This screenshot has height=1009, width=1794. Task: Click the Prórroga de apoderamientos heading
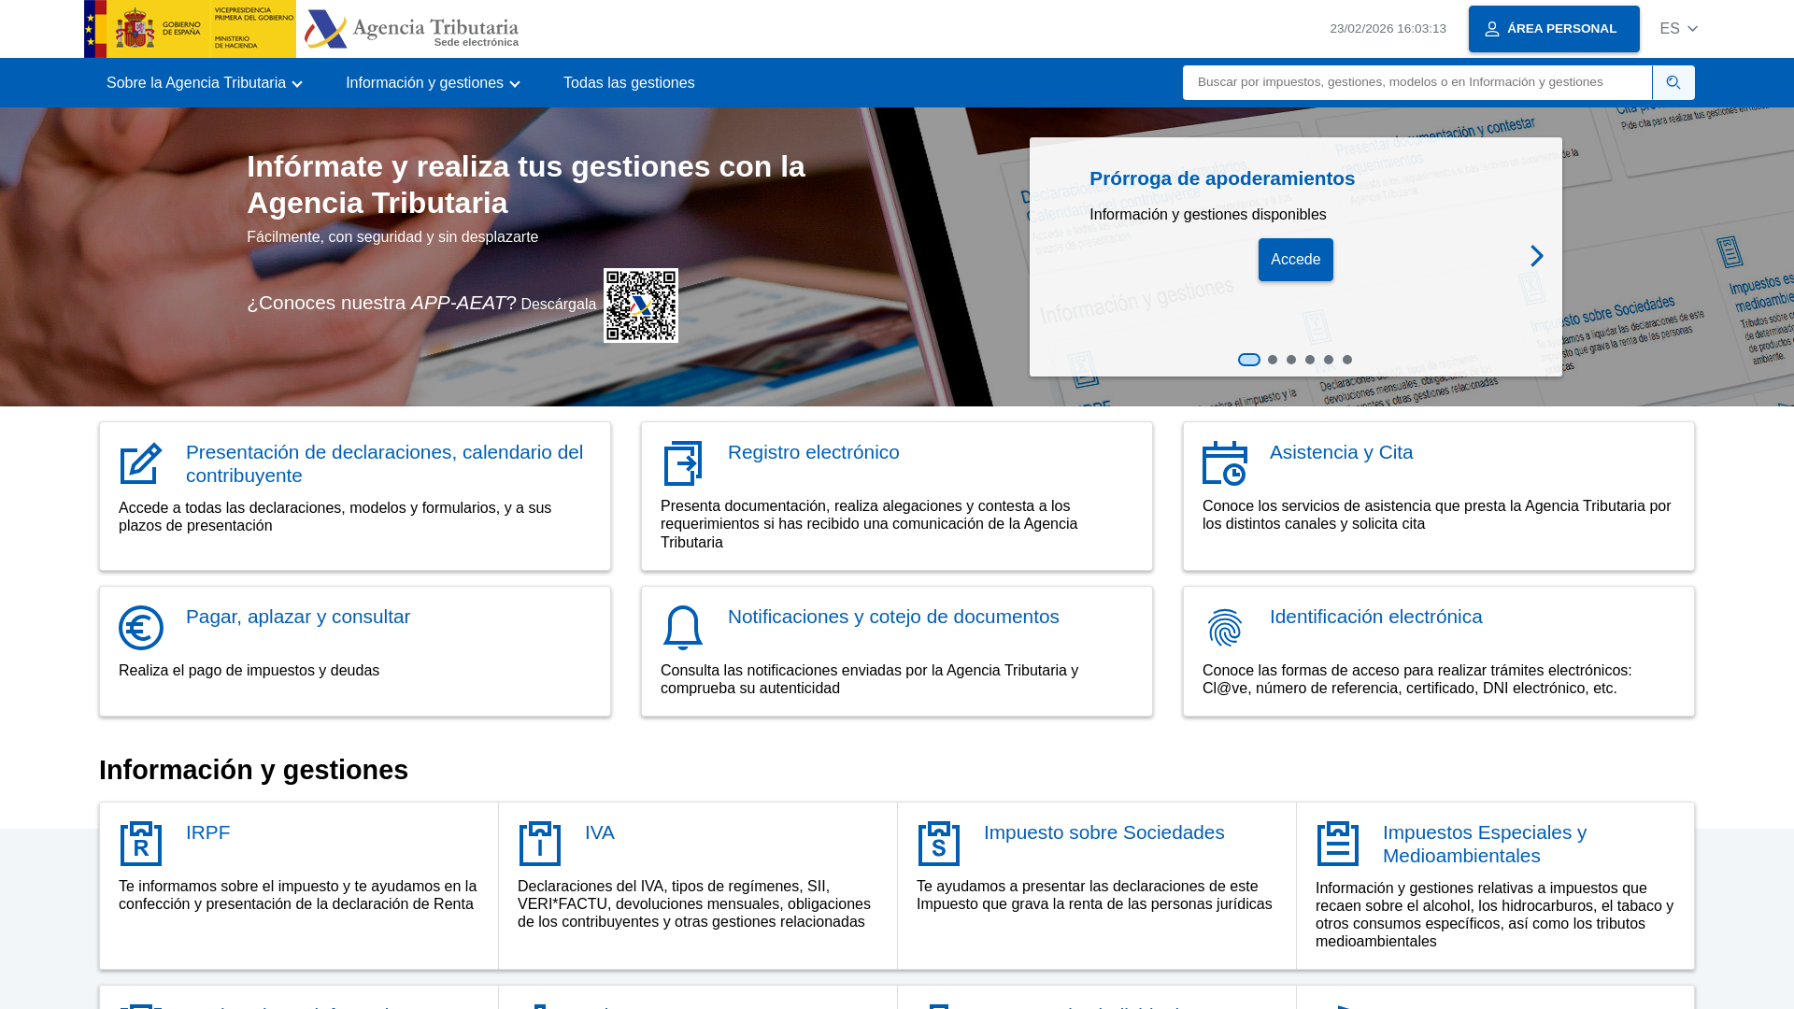click(1222, 178)
